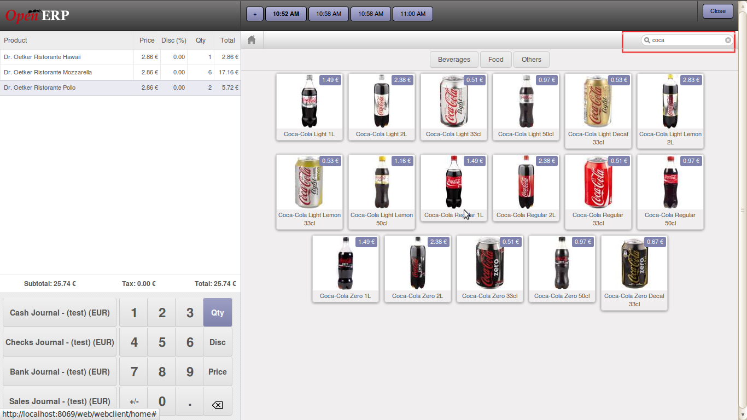Select the Others product category
The height and width of the screenshot is (420, 747).
coord(531,59)
